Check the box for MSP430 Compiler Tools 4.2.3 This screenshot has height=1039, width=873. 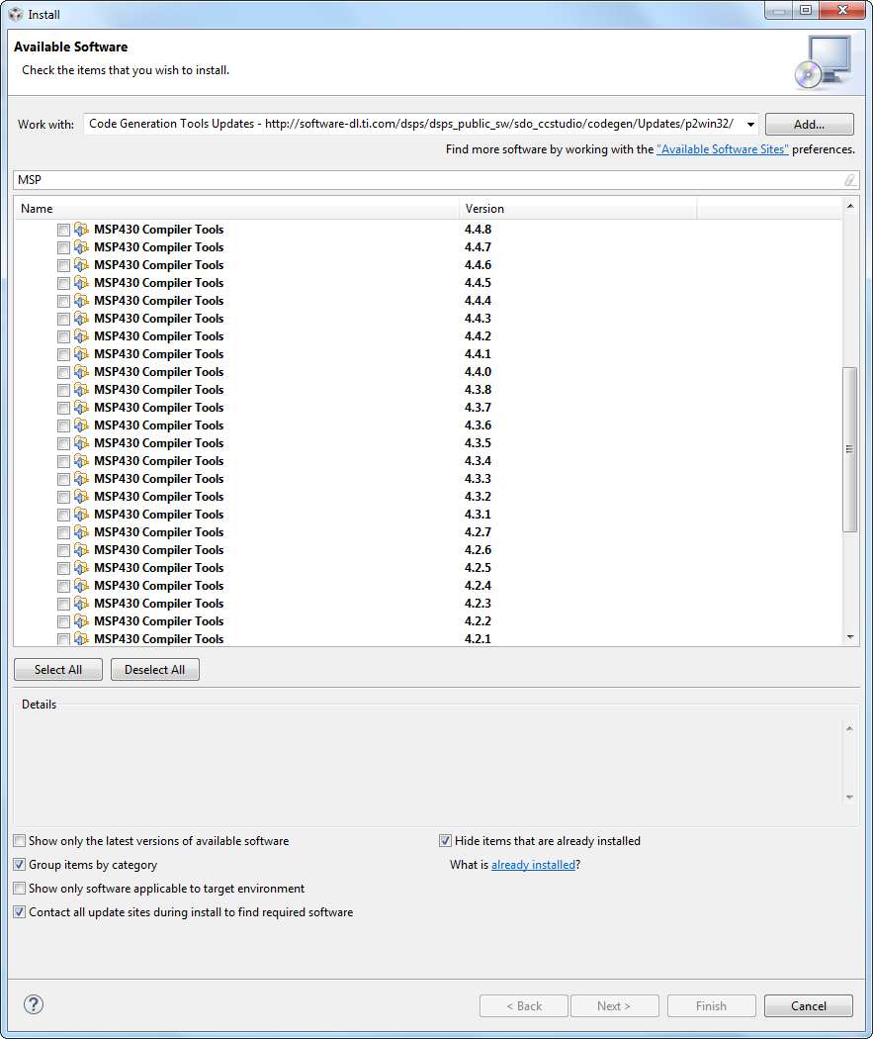click(63, 605)
